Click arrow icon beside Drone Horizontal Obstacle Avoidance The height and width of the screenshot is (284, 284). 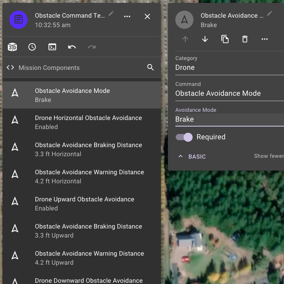click(15, 120)
